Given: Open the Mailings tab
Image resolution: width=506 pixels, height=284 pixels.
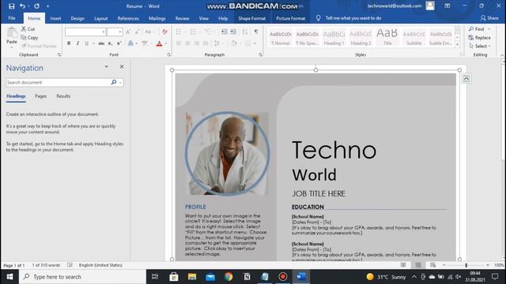Looking at the screenshot, I should (x=157, y=18).
